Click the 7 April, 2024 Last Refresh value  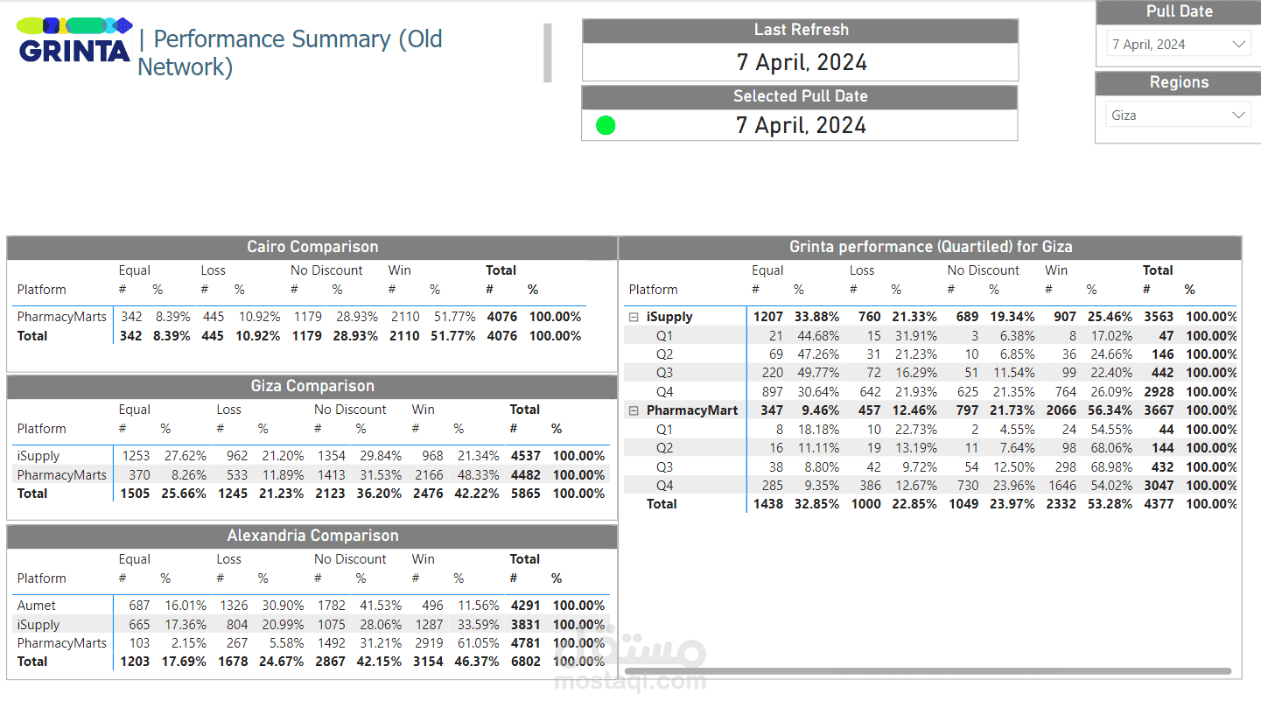coord(802,63)
